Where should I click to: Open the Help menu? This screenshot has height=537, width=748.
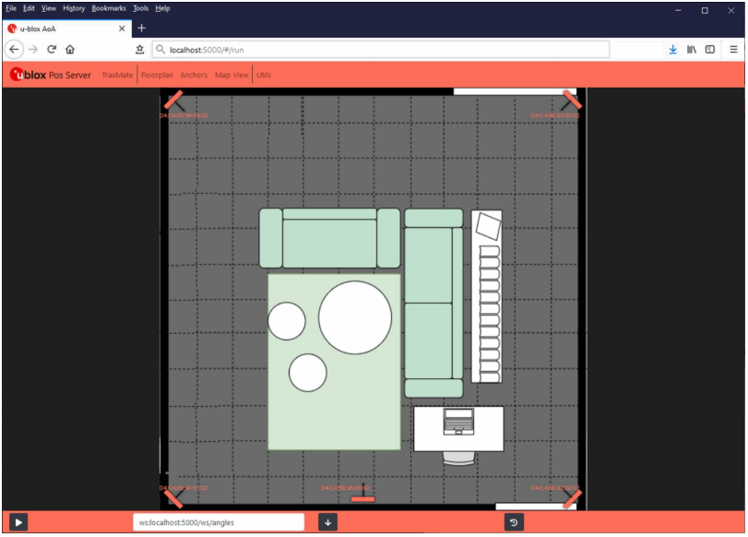(x=162, y=8)
